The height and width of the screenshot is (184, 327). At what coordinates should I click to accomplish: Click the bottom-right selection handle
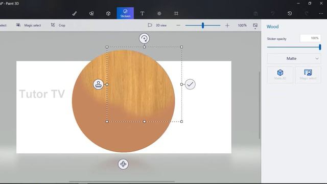point(181,122)
